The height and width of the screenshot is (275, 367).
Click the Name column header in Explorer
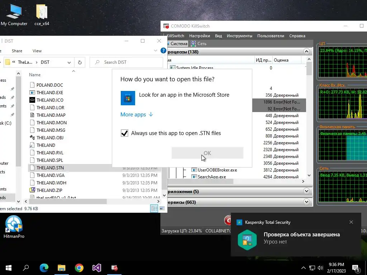click(35, 75)
